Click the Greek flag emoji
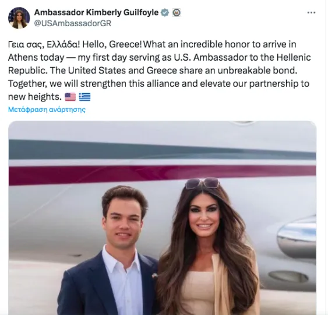 tap(84, 97)
